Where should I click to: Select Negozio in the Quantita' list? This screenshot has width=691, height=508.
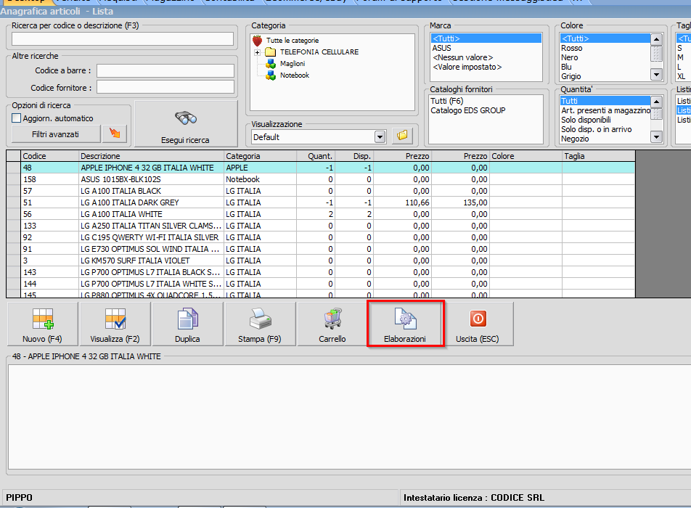[x=605, y=139]
